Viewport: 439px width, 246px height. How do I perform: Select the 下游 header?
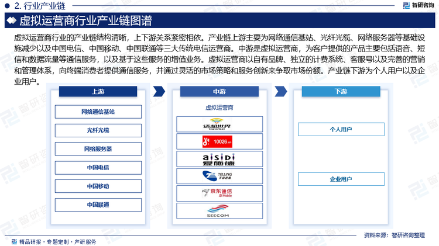[x=341, y=91]
